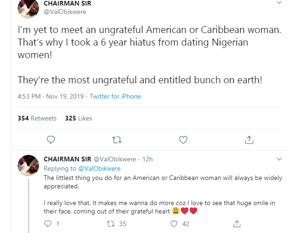
Task: Retweet the reply with 35 retweets
Action: 112,224
